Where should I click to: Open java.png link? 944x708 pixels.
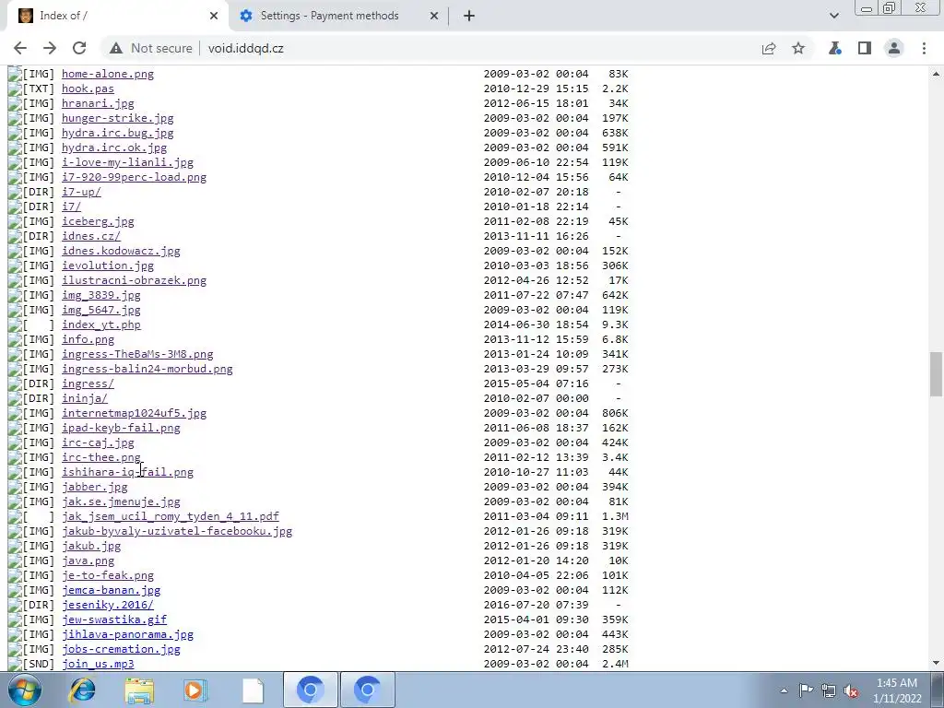(x=88, y=560)
